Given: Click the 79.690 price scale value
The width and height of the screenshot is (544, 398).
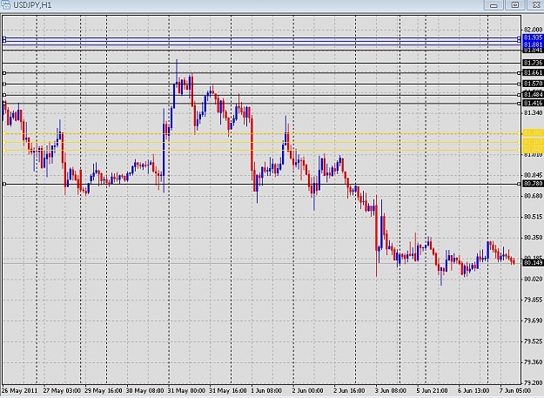Looking at the screenshot, I should tap(533, 320).
